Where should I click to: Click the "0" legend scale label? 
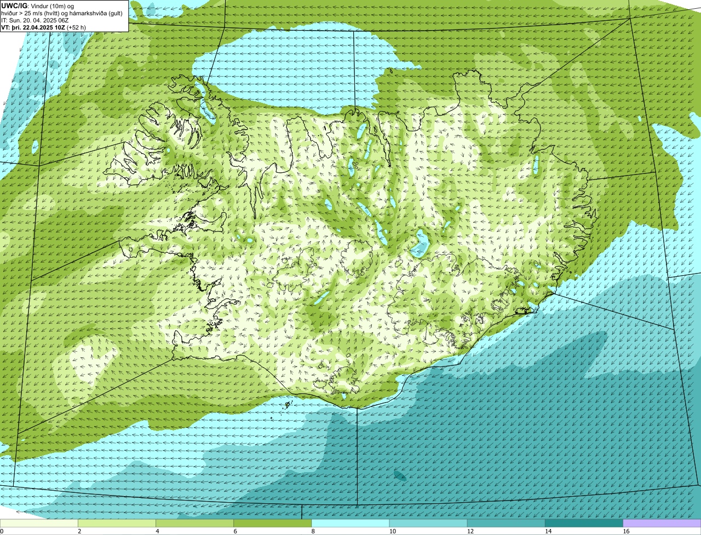(2, 531)
